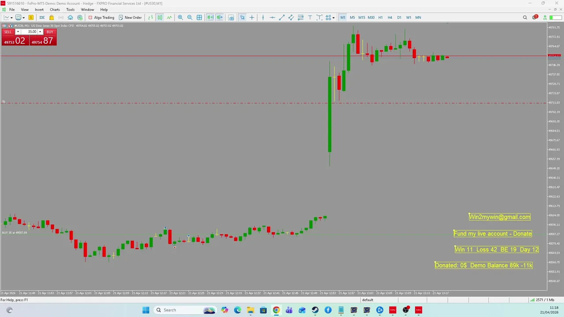
Task: Increase the trade volume with up arrow
Action: coord(40,32)
